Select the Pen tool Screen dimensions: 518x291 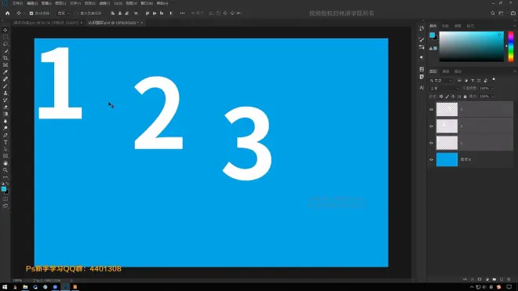pos(5,135)
